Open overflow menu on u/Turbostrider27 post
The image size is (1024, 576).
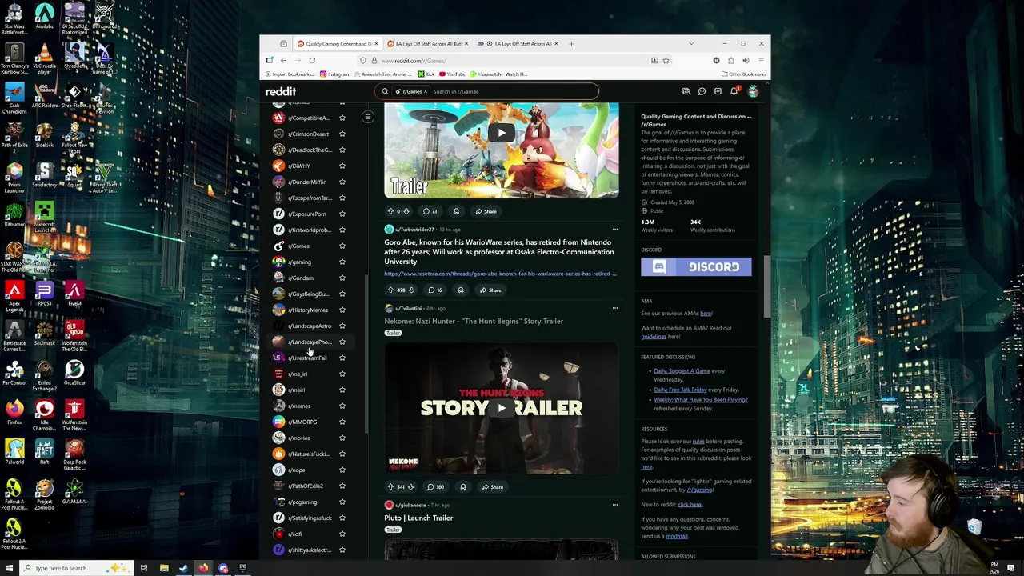point(614,230)
